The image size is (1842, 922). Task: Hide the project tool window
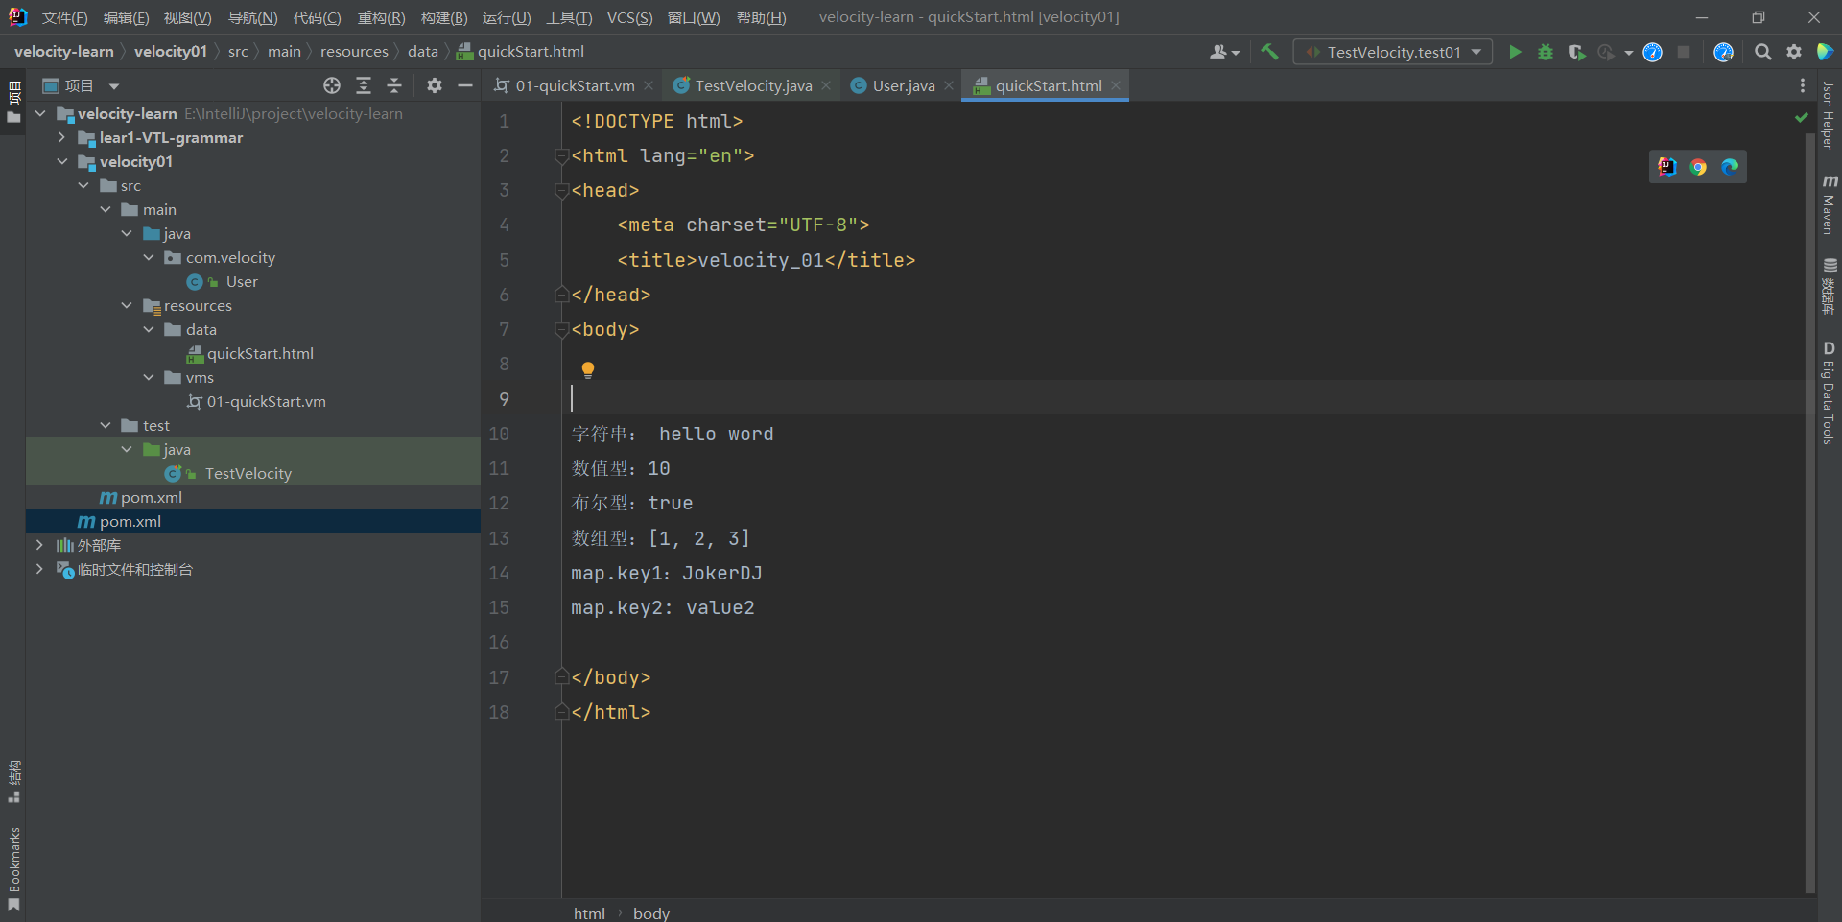pos(465,85)
